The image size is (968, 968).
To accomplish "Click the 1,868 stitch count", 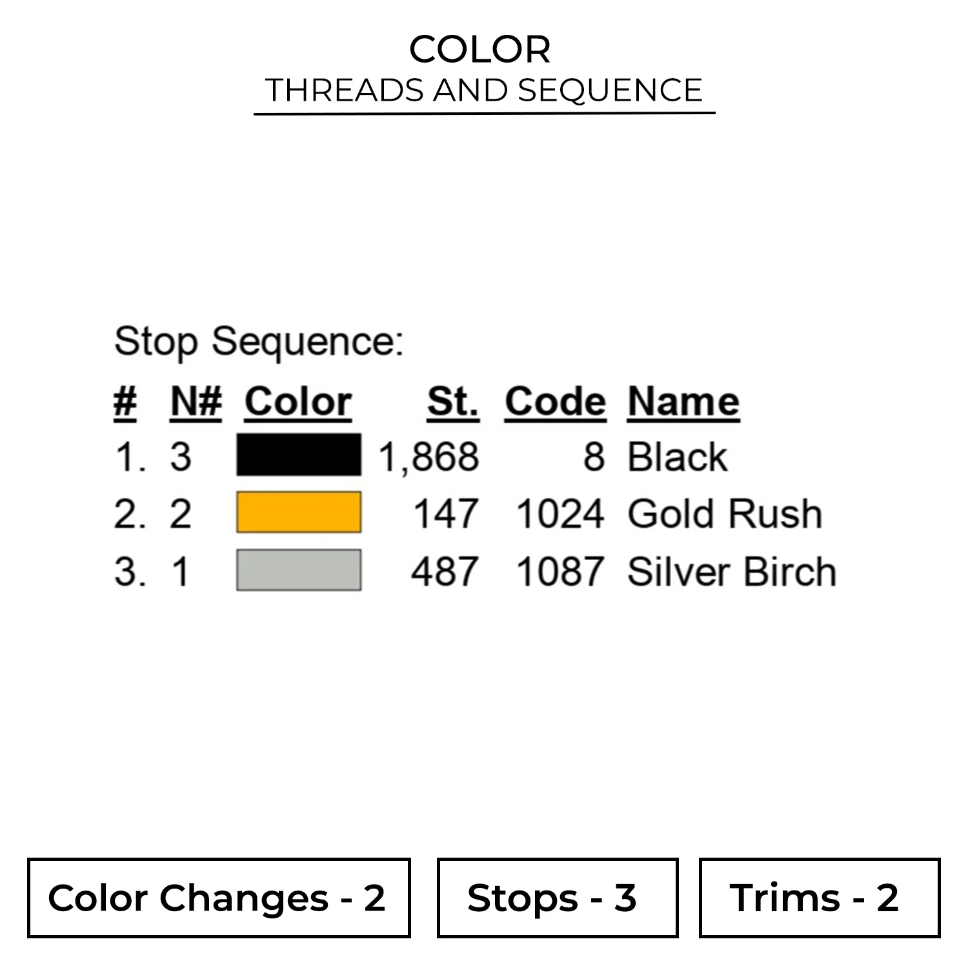I will coord(429,458).
